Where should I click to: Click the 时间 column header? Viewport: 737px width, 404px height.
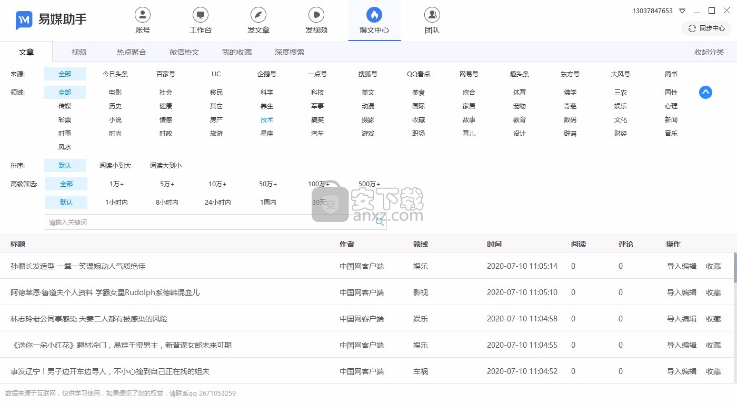point(494,244)
